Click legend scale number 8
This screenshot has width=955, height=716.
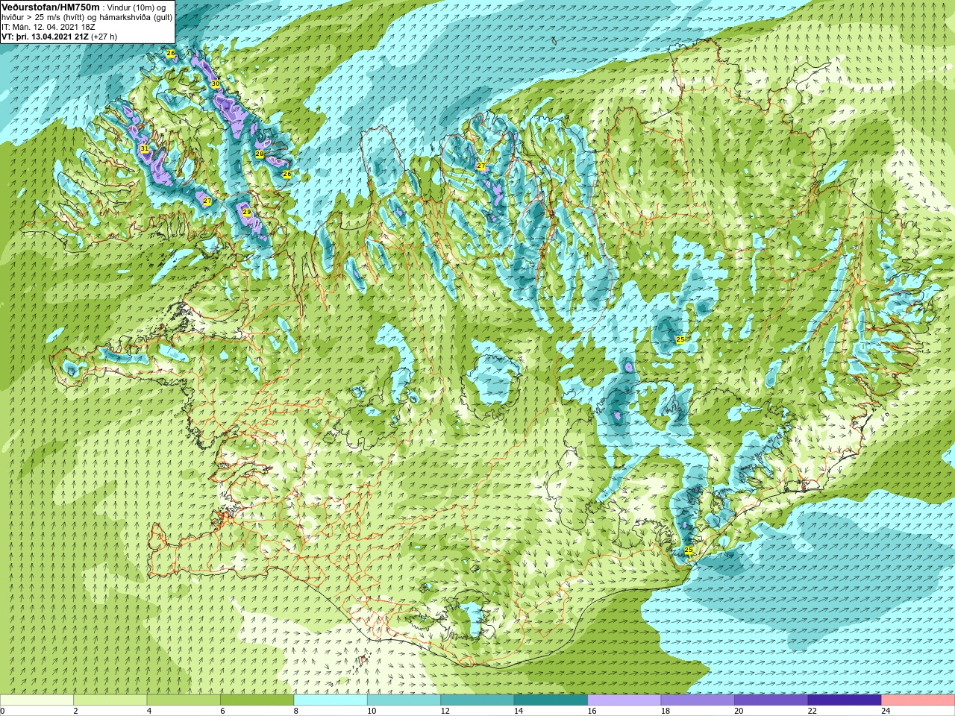pyautogui.click(x=296, y=711)
